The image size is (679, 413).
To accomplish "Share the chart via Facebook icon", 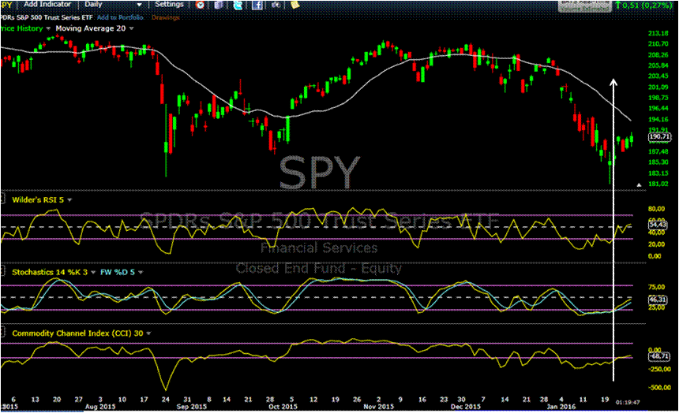I will 257,5.
